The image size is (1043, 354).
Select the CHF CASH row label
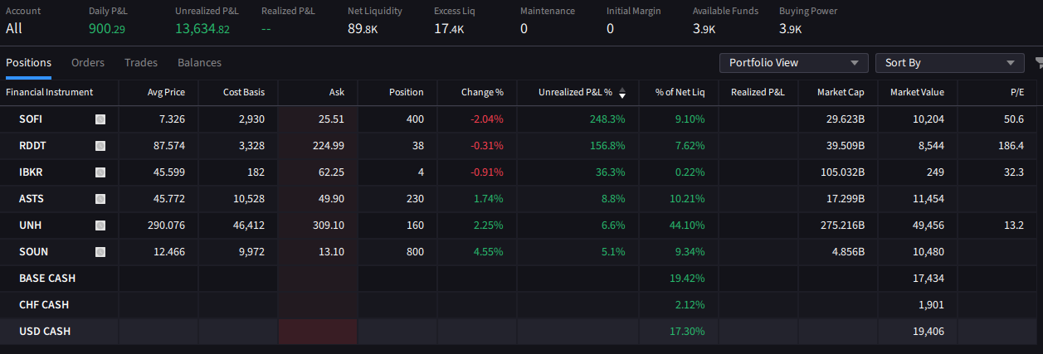pos(44,305)
